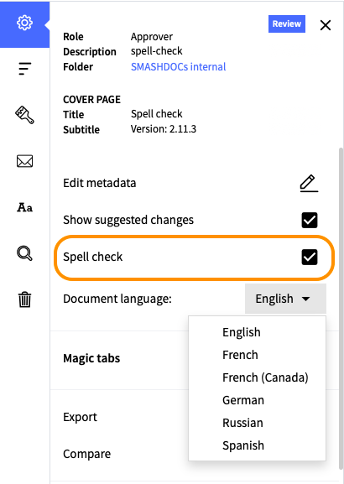
Task: Close the settings panel with X
Action: click(x=326, y=25)
